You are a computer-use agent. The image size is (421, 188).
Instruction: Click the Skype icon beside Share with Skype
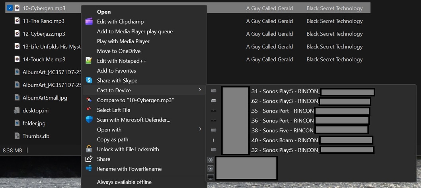[x=89, y=80]
